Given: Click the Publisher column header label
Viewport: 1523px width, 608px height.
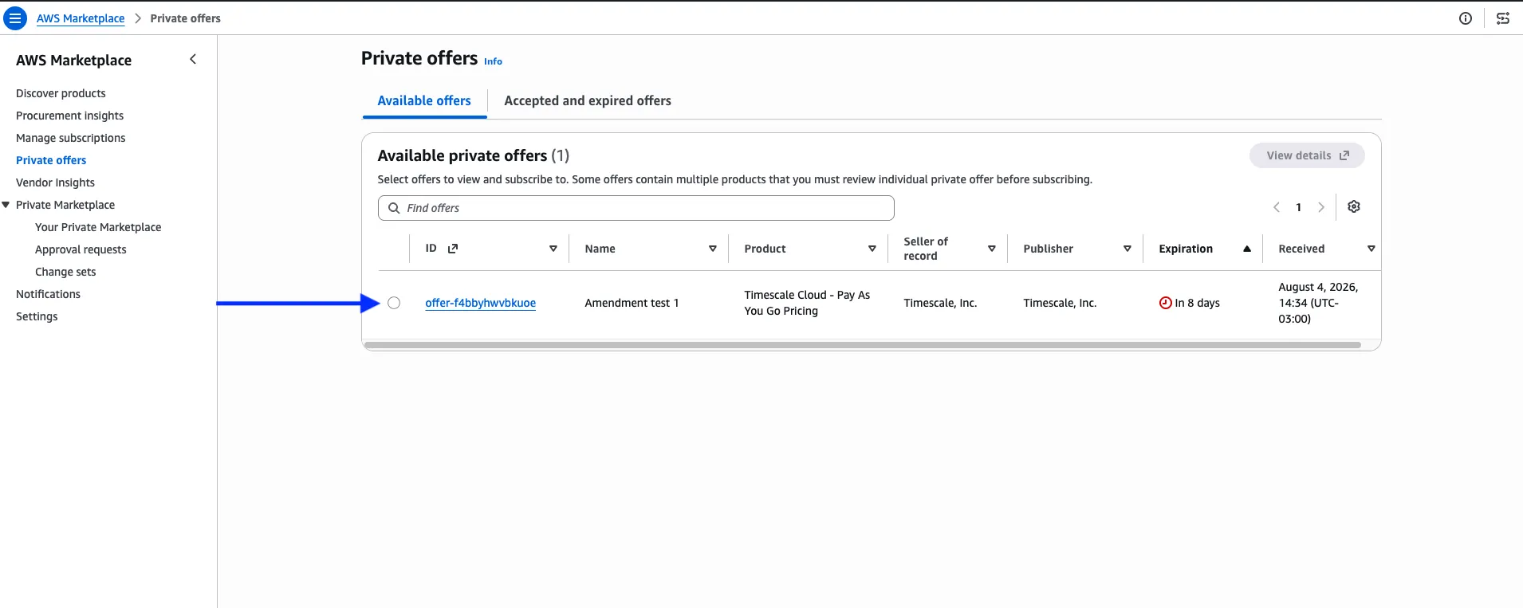Looking at the screenshot, I should pos(1048,249).
